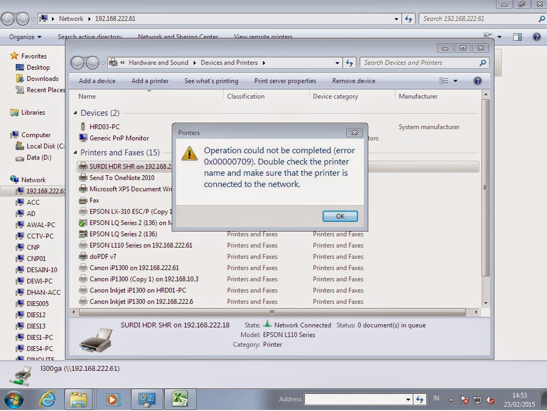Sort by the Name column header
Screen dimensions: 547x411
coord(87,96)
